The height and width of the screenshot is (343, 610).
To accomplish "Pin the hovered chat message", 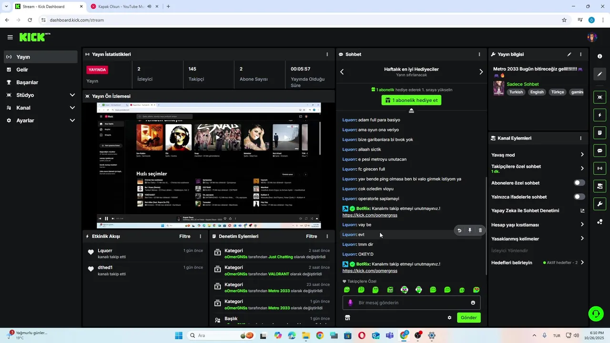I will (x=470, y=231).
